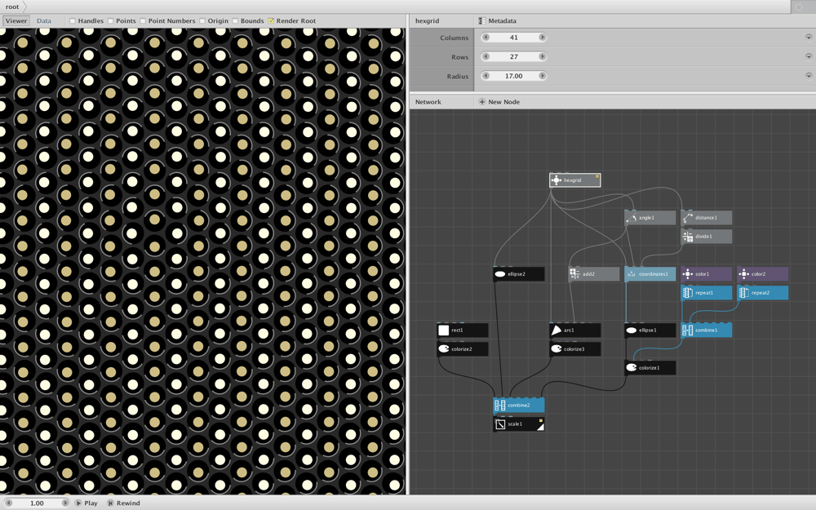Screen dimensions: 816x510
Task: Open the Rows parameter dropdown arrow
Action: (x=808, y=57)
